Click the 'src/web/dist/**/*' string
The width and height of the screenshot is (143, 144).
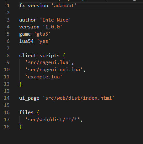(52, 120)
